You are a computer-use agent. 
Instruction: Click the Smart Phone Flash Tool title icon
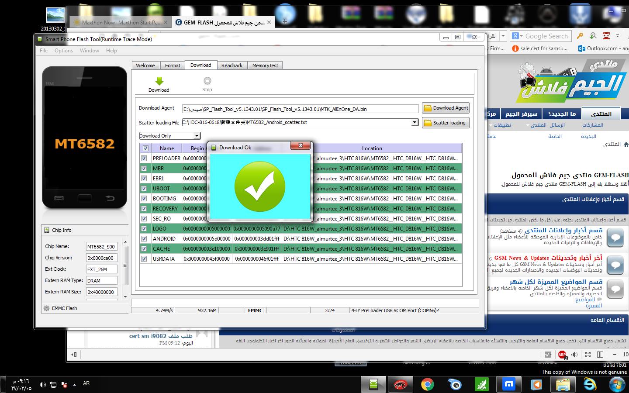click(x=40, y=39)
